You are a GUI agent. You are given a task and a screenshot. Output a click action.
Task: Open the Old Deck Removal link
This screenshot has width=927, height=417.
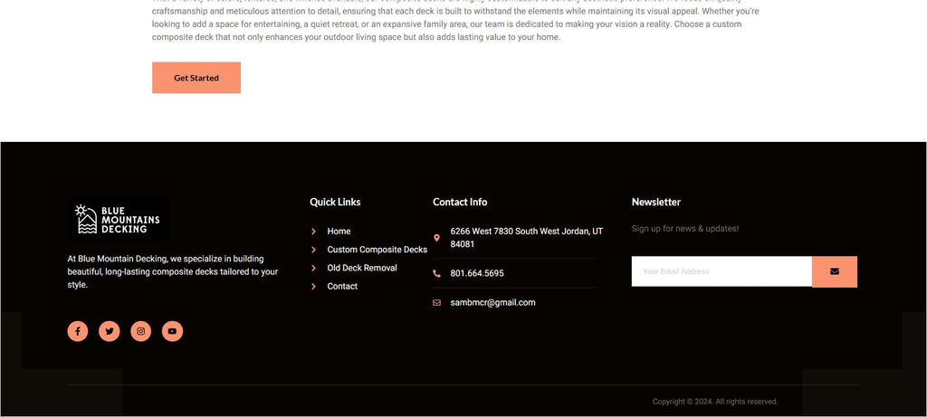coord(362,269)
